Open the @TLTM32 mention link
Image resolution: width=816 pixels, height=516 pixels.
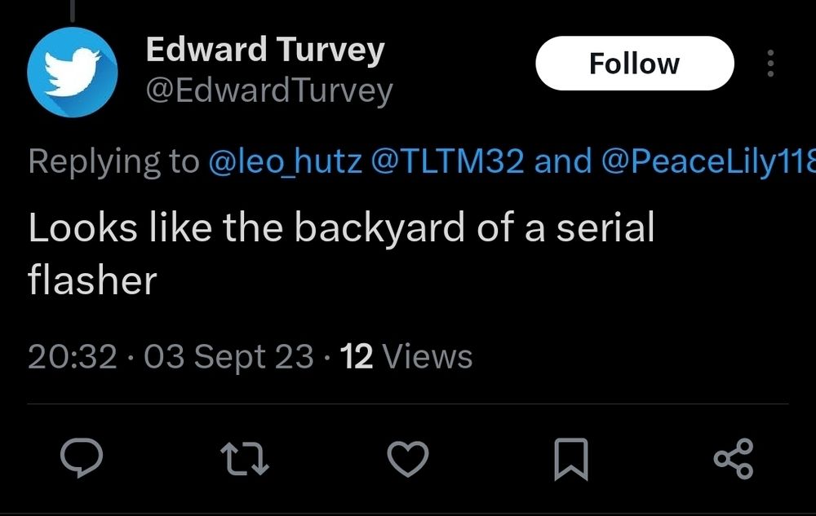click(x=447, y=161)
